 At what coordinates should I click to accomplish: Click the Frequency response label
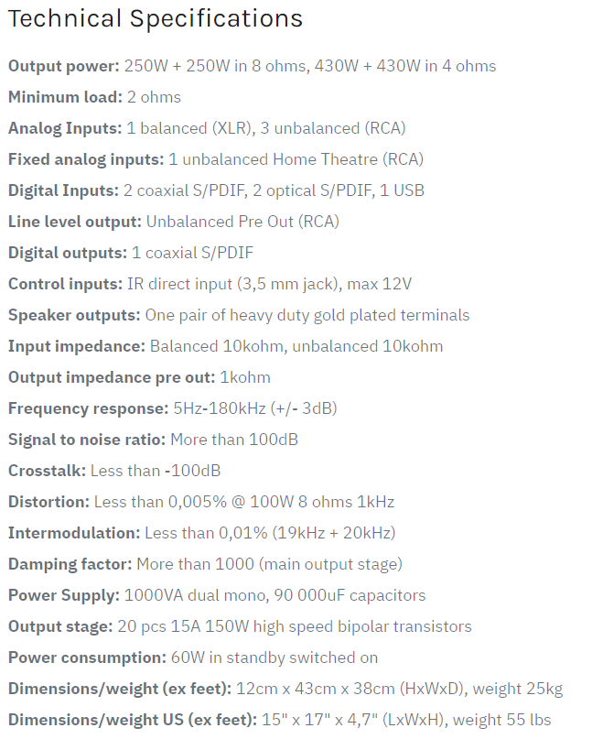click(88, 408)
